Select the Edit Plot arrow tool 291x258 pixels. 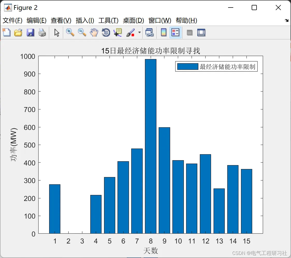pos(57,33)
